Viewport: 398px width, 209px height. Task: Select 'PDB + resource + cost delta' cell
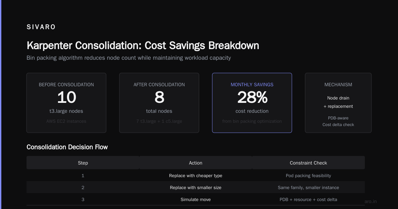[308, 199]
